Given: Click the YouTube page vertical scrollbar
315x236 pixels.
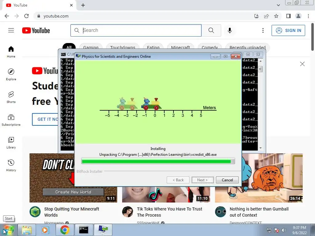Looking at the screenshot, I should [x=313, y=37].
